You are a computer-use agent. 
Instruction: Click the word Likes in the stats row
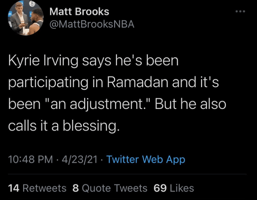pyautogui.click(x=182, y=188)
